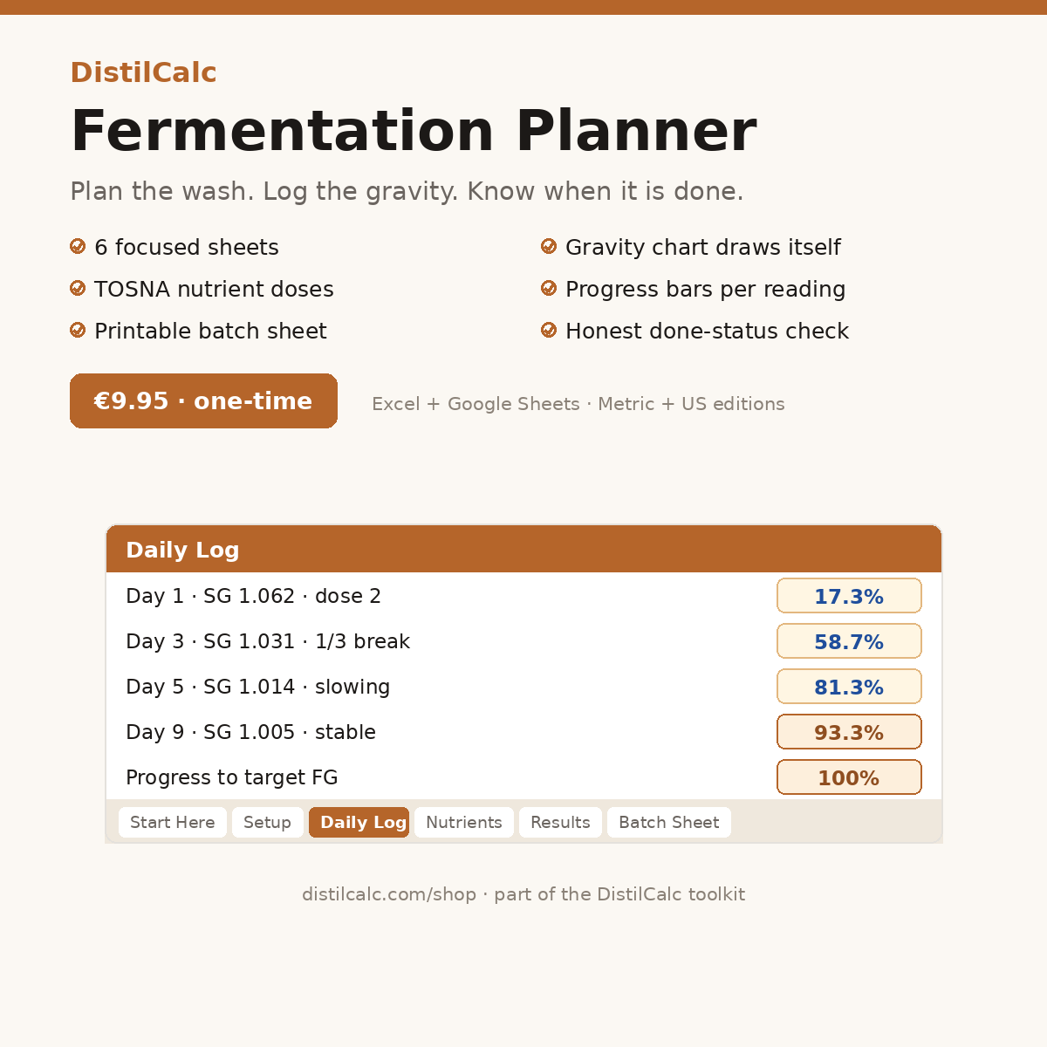This screenshot has width=1047, height=1047.
Task: Click the checkmark icon beside 6 focused sheets
Action: [78, 247]
